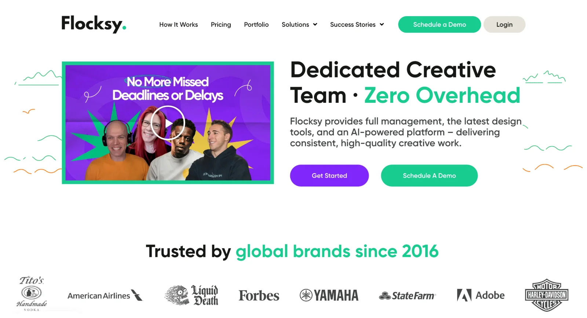
Task: Expand the Success Stories dropdown arrow
Action: (382, 25)
